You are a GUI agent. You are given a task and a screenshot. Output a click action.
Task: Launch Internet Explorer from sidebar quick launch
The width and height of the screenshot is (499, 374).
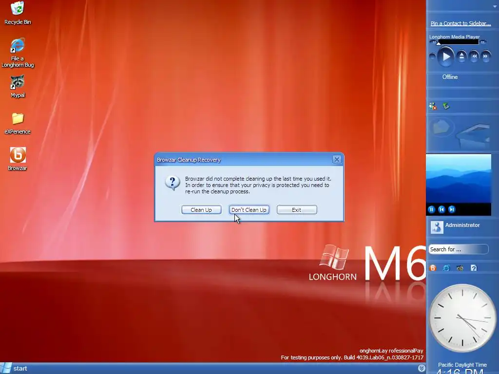pyautogui.click(x=446, y=268)
